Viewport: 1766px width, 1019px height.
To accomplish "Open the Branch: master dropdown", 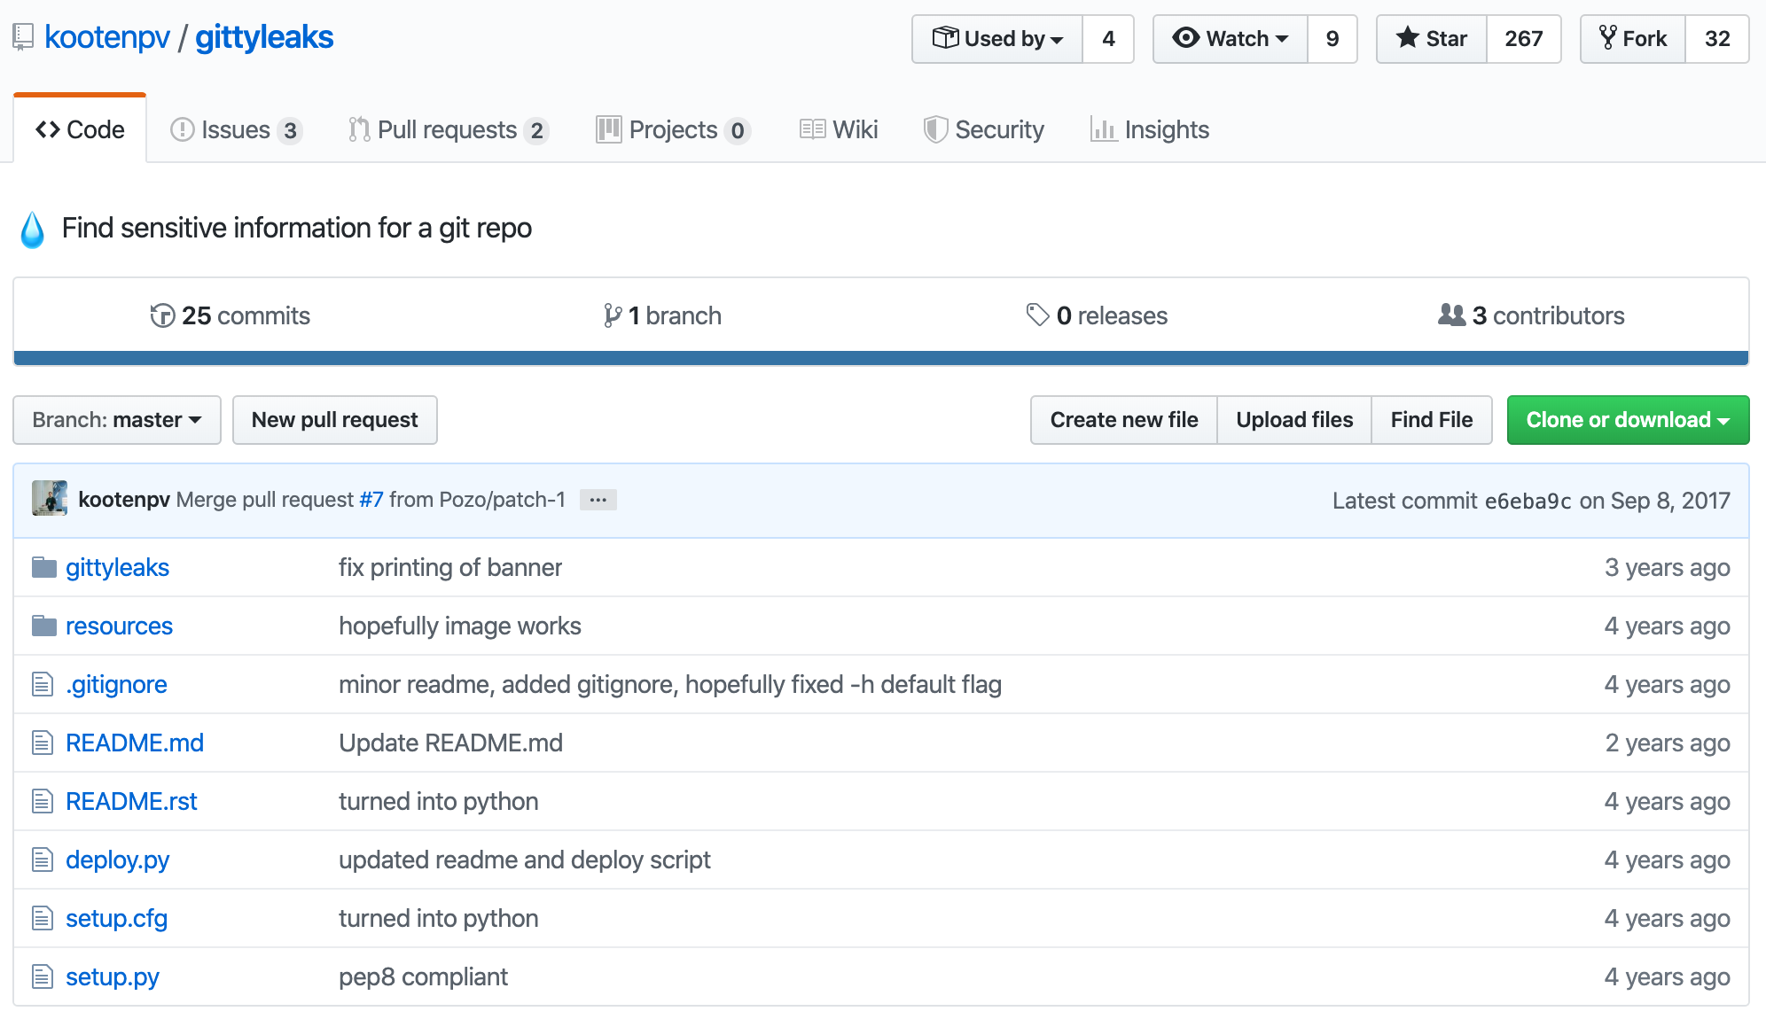I will coord(117,420).
